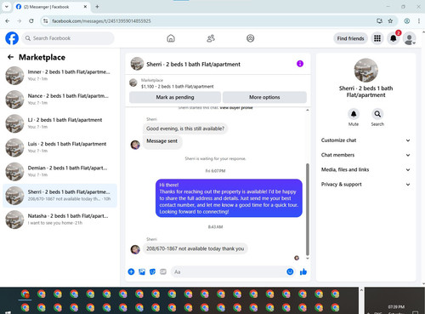Open the Nance conversation
425x314 pixels.
(59, 100)
